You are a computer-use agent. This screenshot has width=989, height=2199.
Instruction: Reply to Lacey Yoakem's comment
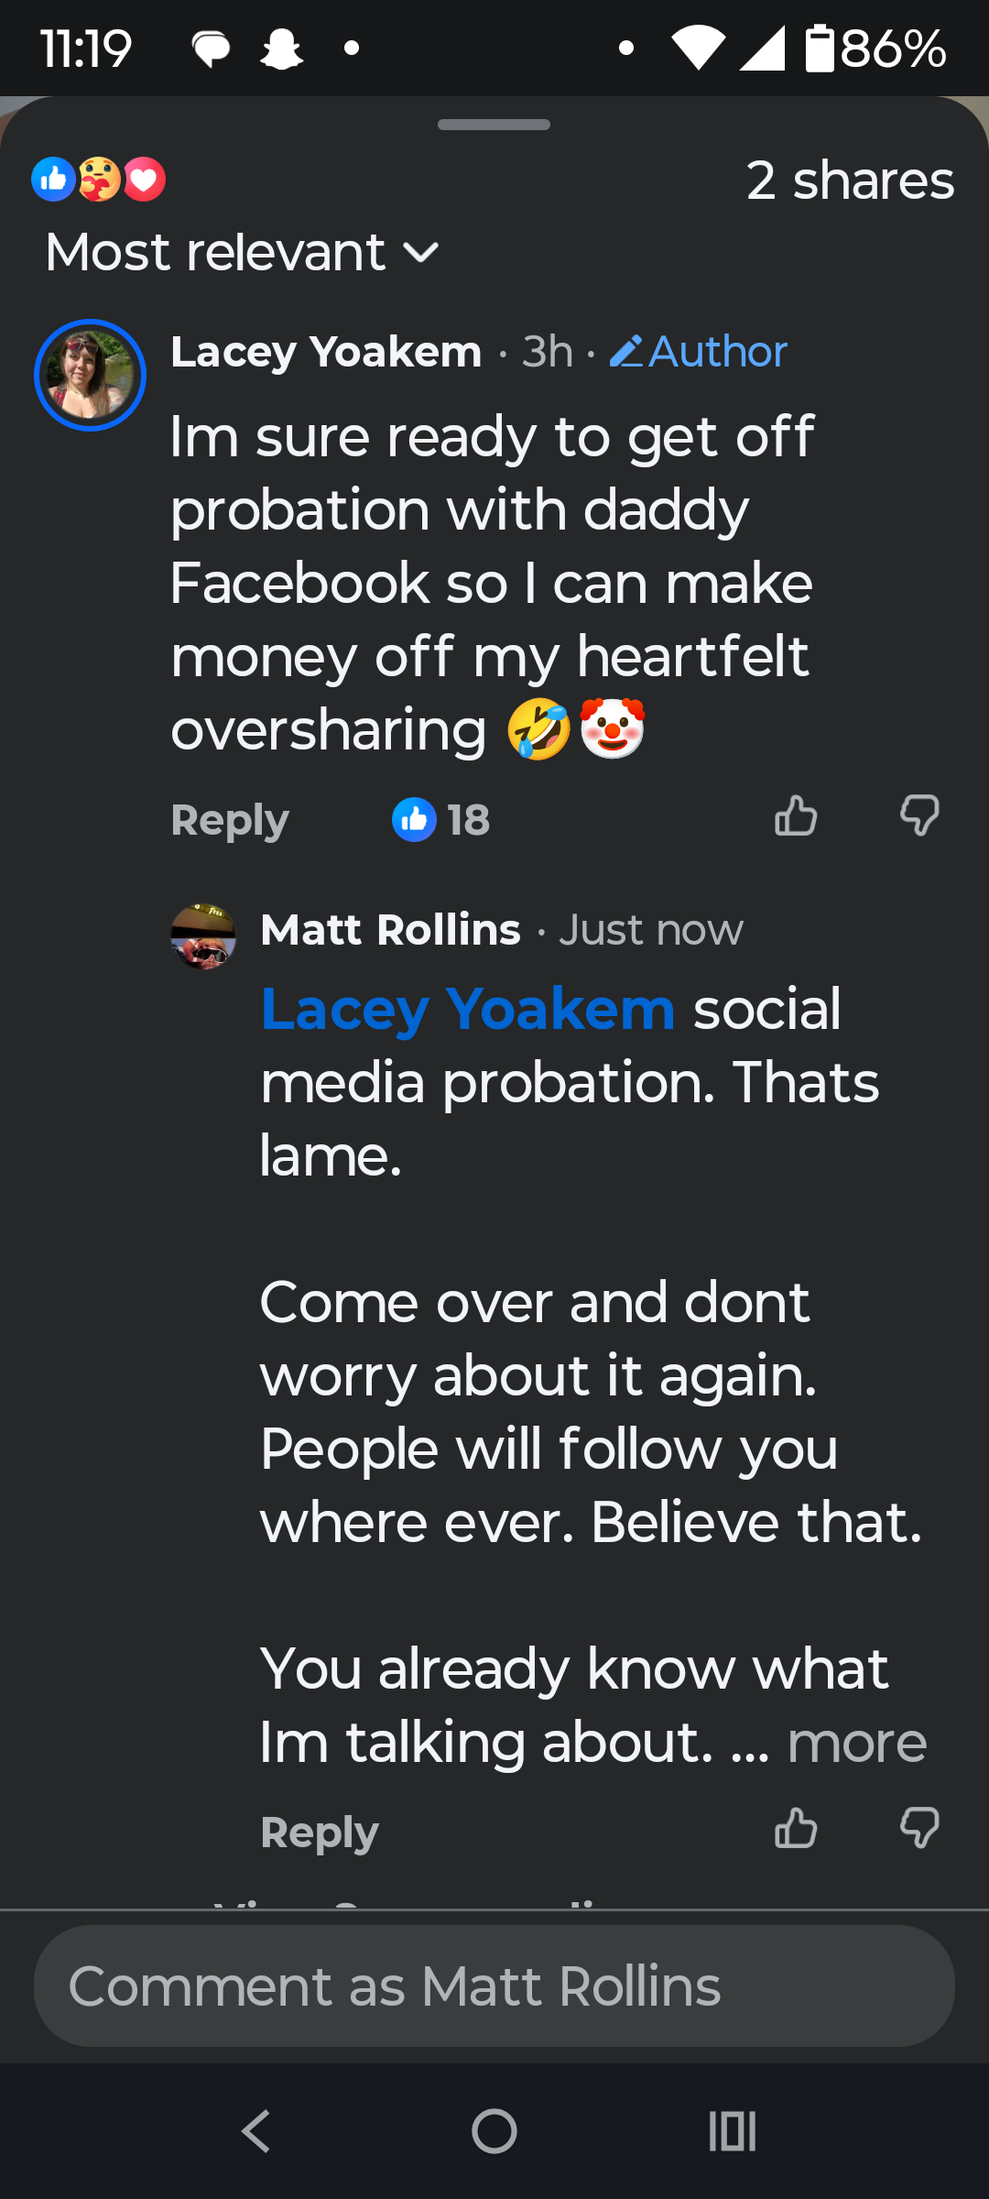[230, 820]
